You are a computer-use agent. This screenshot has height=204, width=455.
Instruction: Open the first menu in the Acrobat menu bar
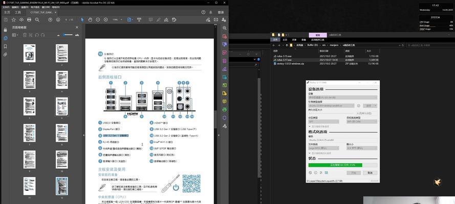tap(6, 7)
